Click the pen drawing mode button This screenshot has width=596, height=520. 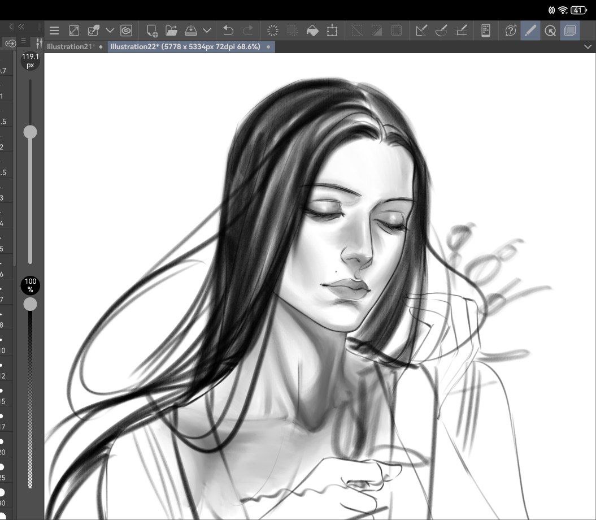click(530, 31)
